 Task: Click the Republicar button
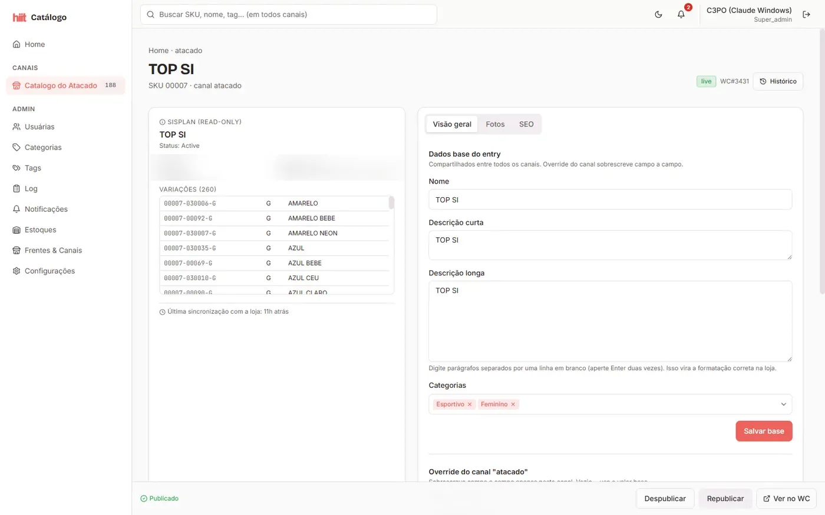click(x=725, y=499)
